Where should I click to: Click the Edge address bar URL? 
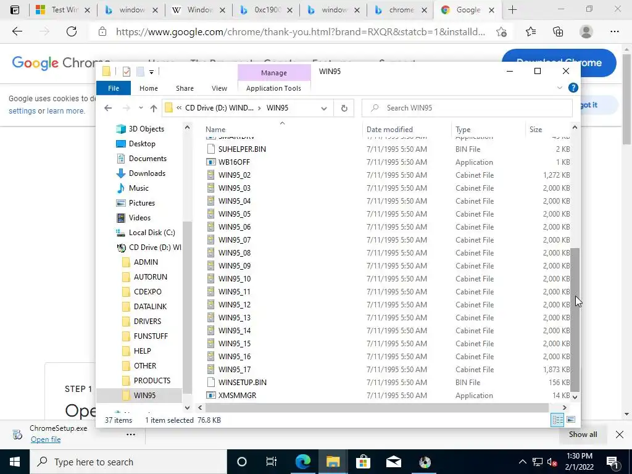click(301, 32)
